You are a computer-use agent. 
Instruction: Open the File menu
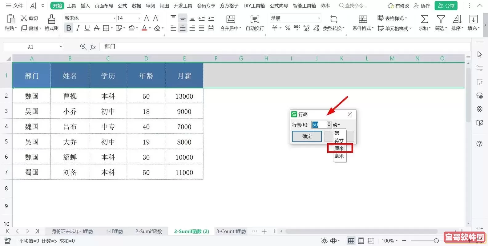click(x=14, y=6)
